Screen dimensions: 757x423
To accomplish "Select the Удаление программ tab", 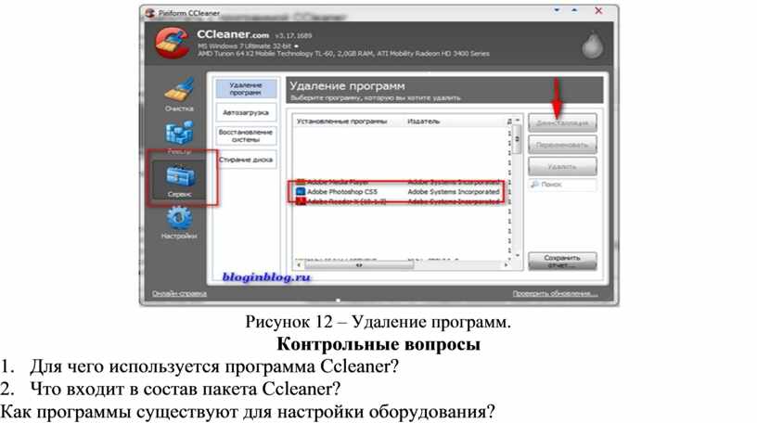I will click(x=246, y=89).
